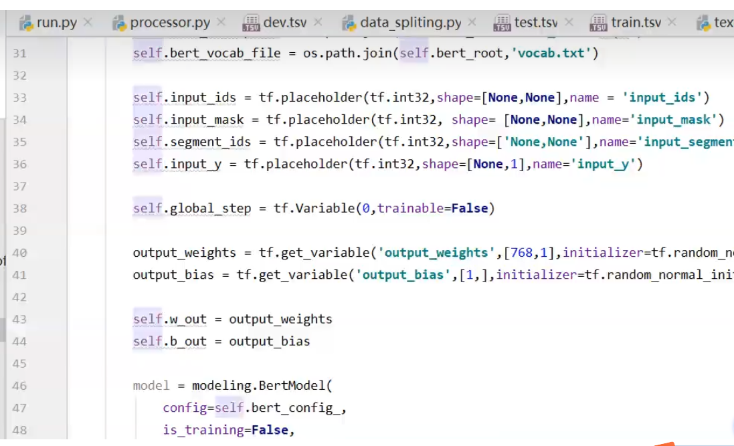Screen dimensions: 734x446
Task: Close the test.tsv tab
Action: pos(569,22)
